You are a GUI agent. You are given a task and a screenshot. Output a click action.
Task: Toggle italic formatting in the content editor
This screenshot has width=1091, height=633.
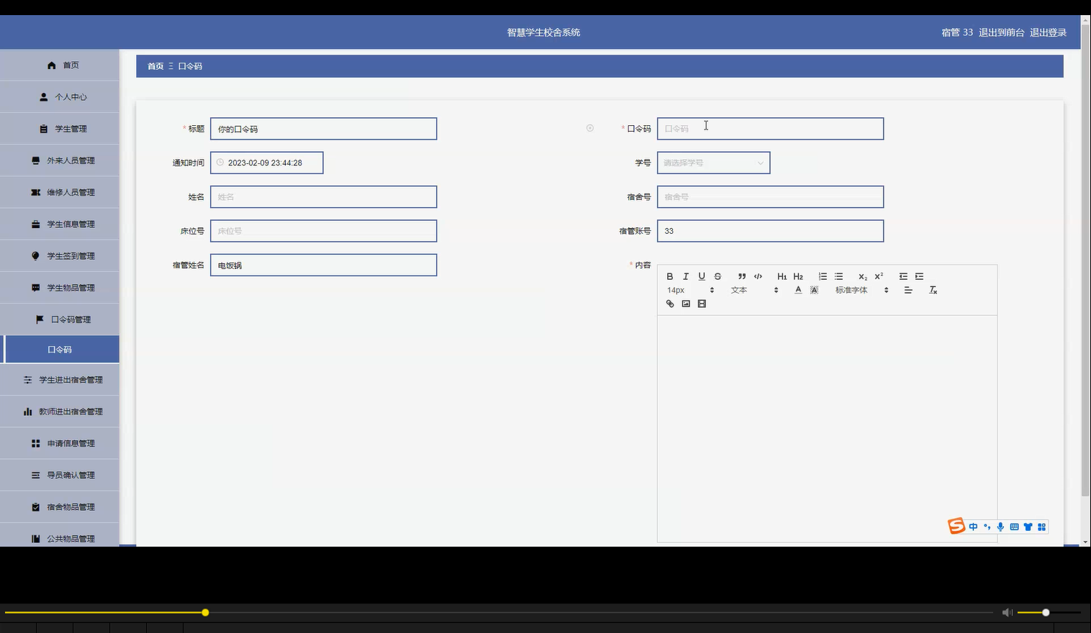pyautogui.click(x=686, y=276)
